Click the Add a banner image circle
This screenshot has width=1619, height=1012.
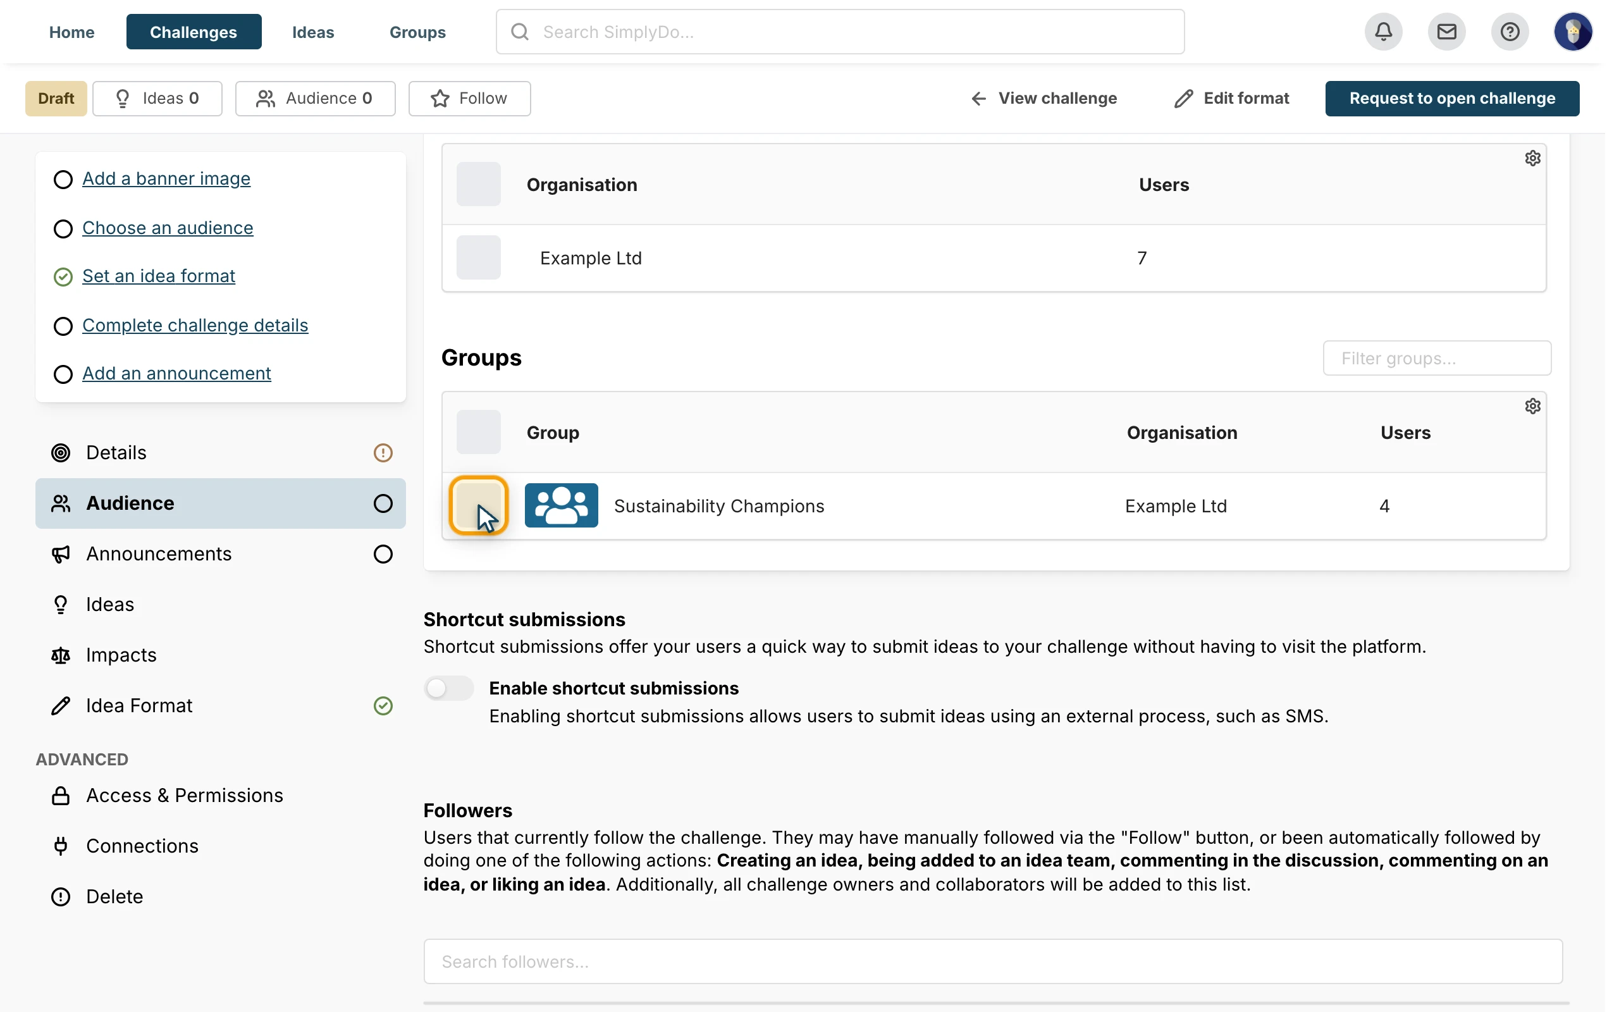[x=63, y=180]
